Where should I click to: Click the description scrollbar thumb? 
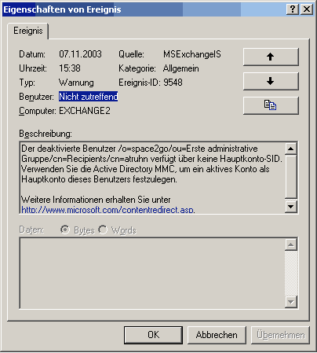click(x=291, y=177)
